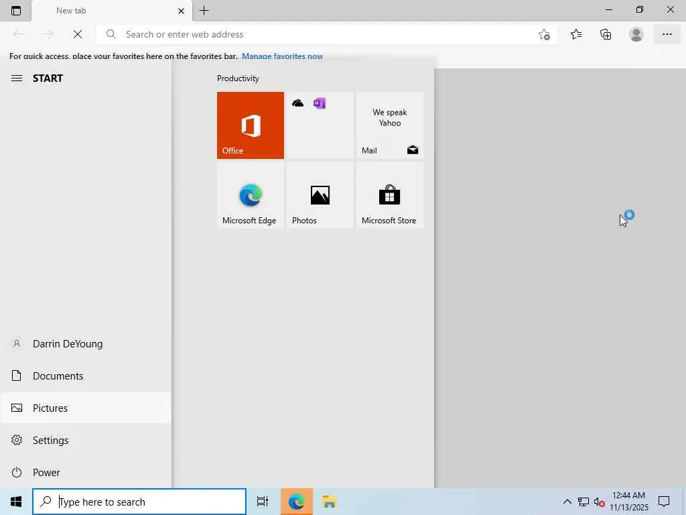The width and height of the screenshot is (686, 515).
Task: Stop loading the page in Edge
Action: (78, 34)
